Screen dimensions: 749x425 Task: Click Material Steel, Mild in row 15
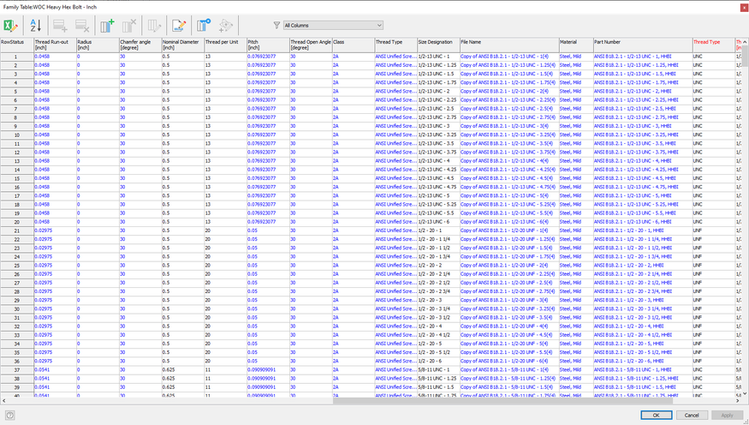576,178
